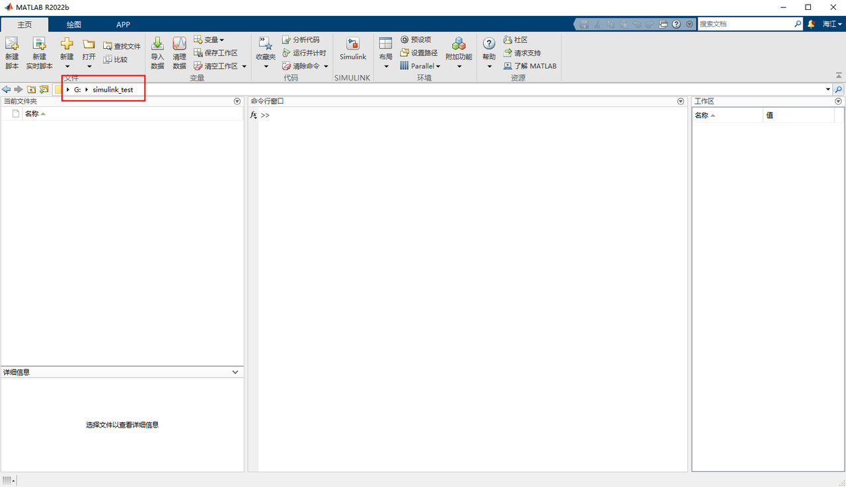
Task: Click the magnifier in the documentation search box
Action: coord(798,24)
